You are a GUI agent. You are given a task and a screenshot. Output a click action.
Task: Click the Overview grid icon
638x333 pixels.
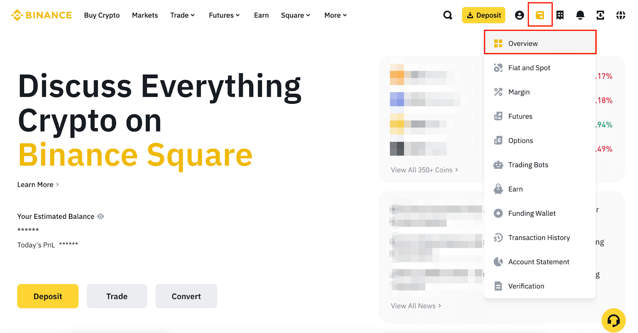click(498, 43)
